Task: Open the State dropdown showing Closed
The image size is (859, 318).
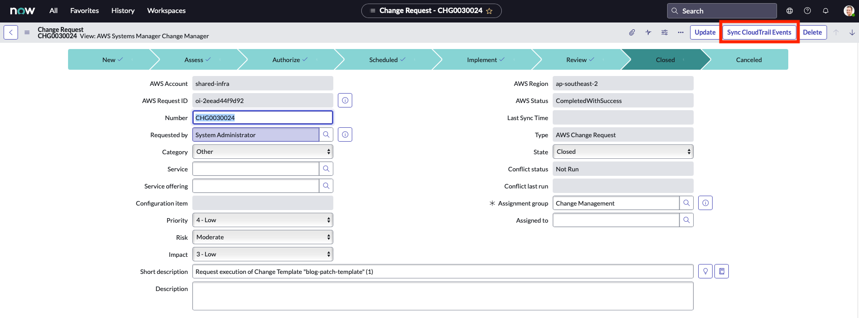Action: pos(623,152)
